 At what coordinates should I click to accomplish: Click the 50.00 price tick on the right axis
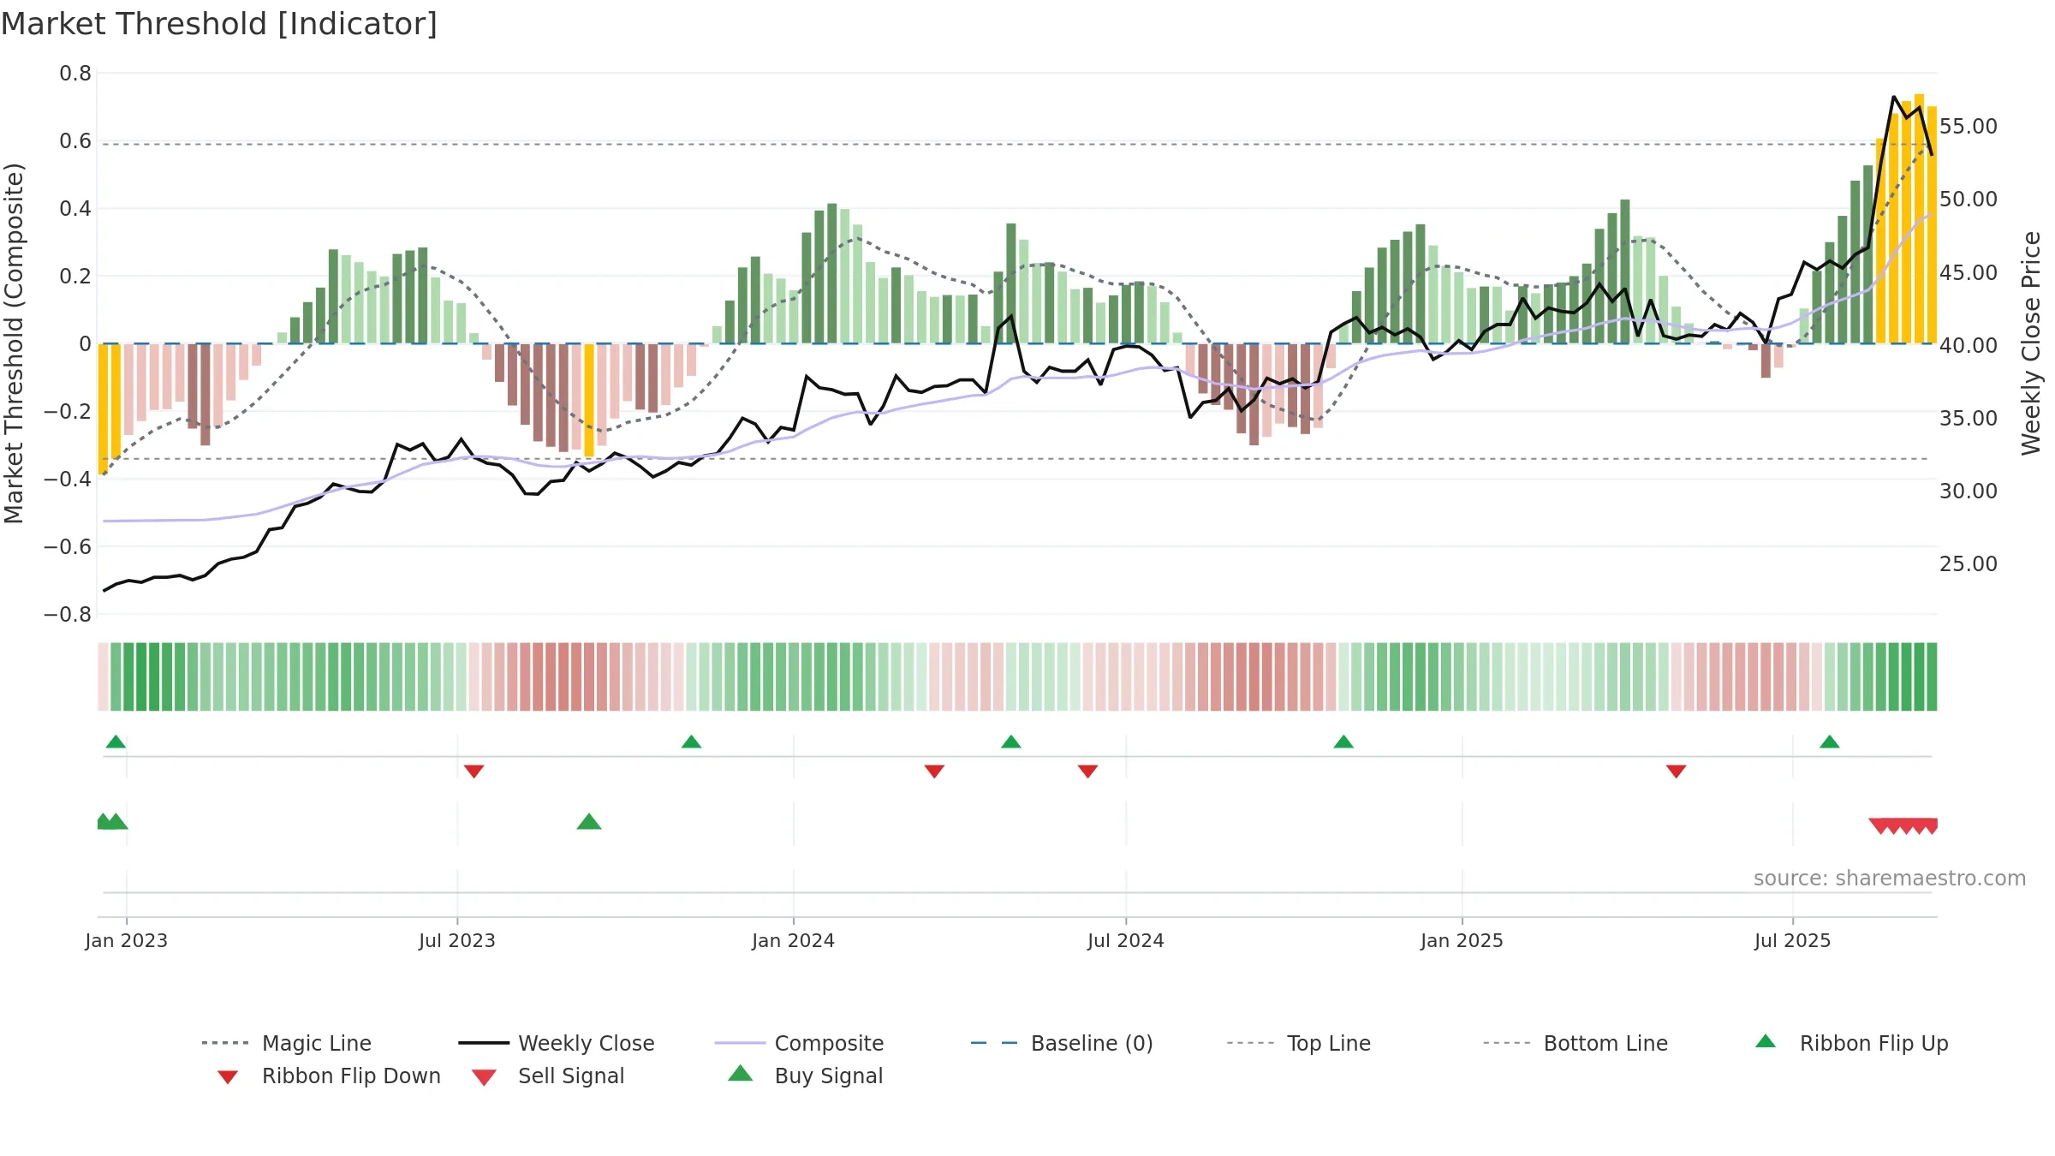(1969, 200)
